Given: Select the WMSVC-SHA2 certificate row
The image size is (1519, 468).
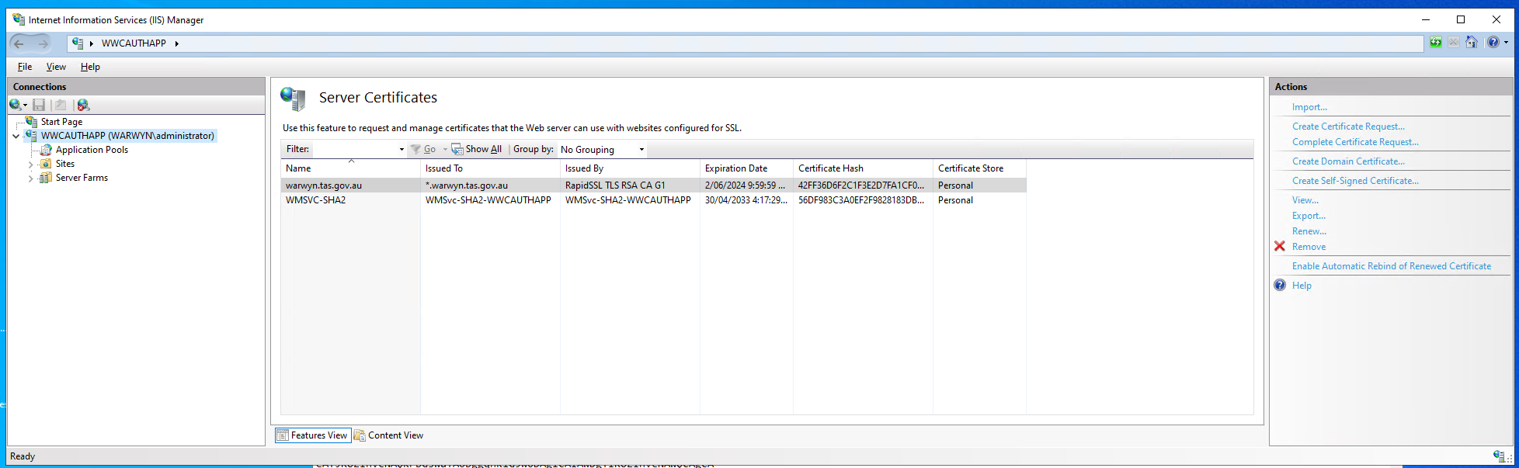Looking at the screenshot, I should [x=653, y=200].
